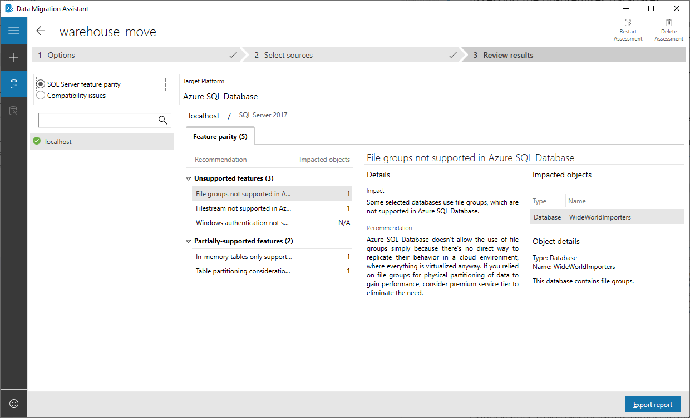Select Compatibility issues radio button

[41, 96]
